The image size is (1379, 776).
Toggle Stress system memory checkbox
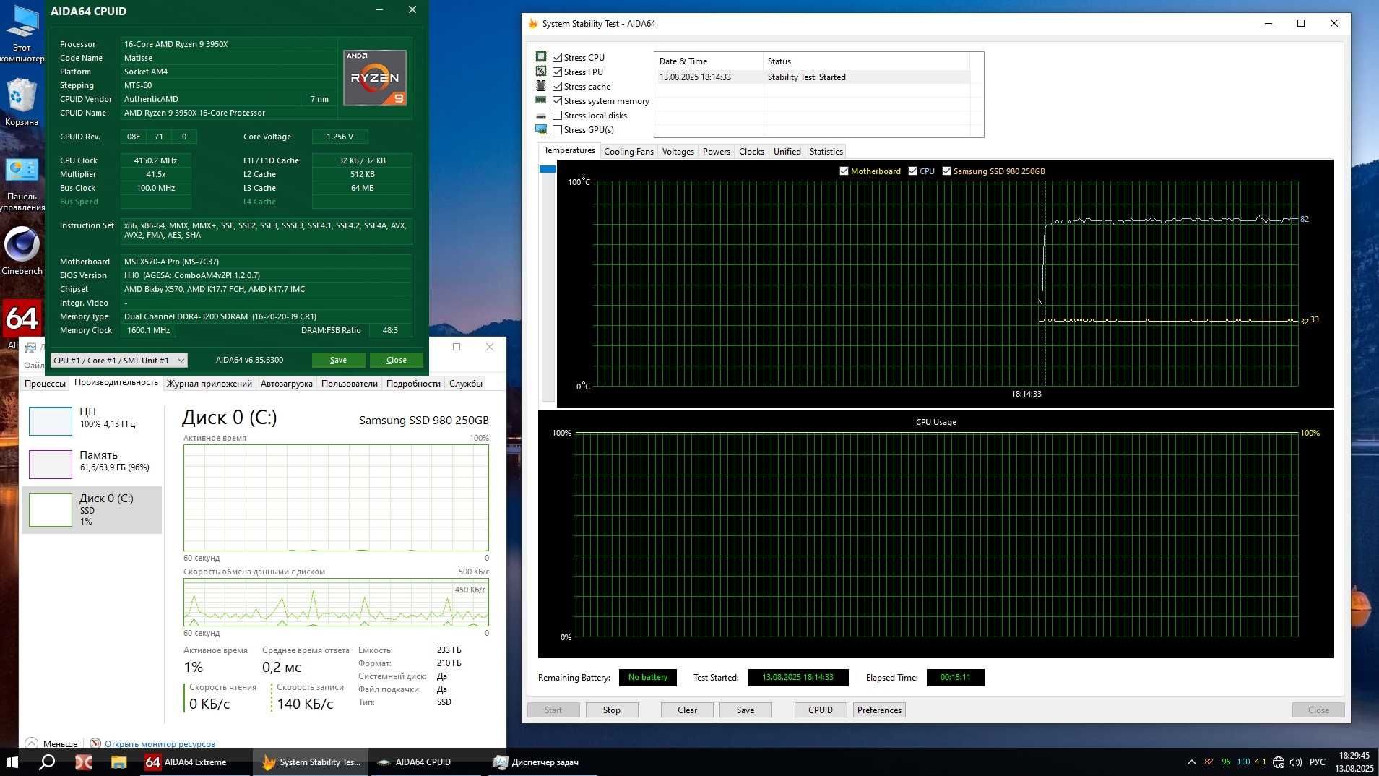click(557, 100)
